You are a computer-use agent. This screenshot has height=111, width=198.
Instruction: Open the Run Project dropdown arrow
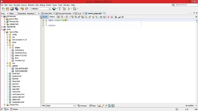(71, 9)
